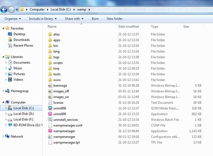Click the folder icon in address bar

tap(22, 9)
